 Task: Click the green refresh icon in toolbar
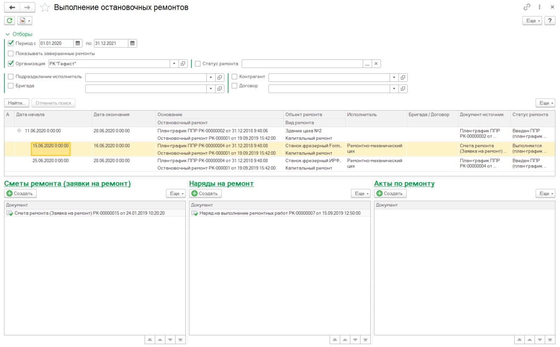coord(9,20)
